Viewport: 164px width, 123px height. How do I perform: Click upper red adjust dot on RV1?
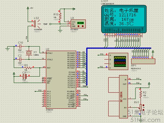coord(143,105)
